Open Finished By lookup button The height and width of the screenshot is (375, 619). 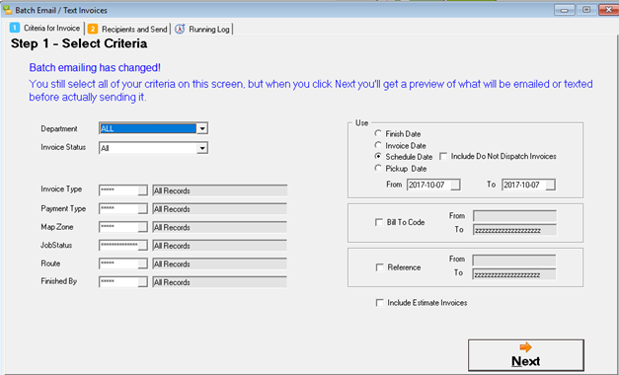(x=142, y=282)
